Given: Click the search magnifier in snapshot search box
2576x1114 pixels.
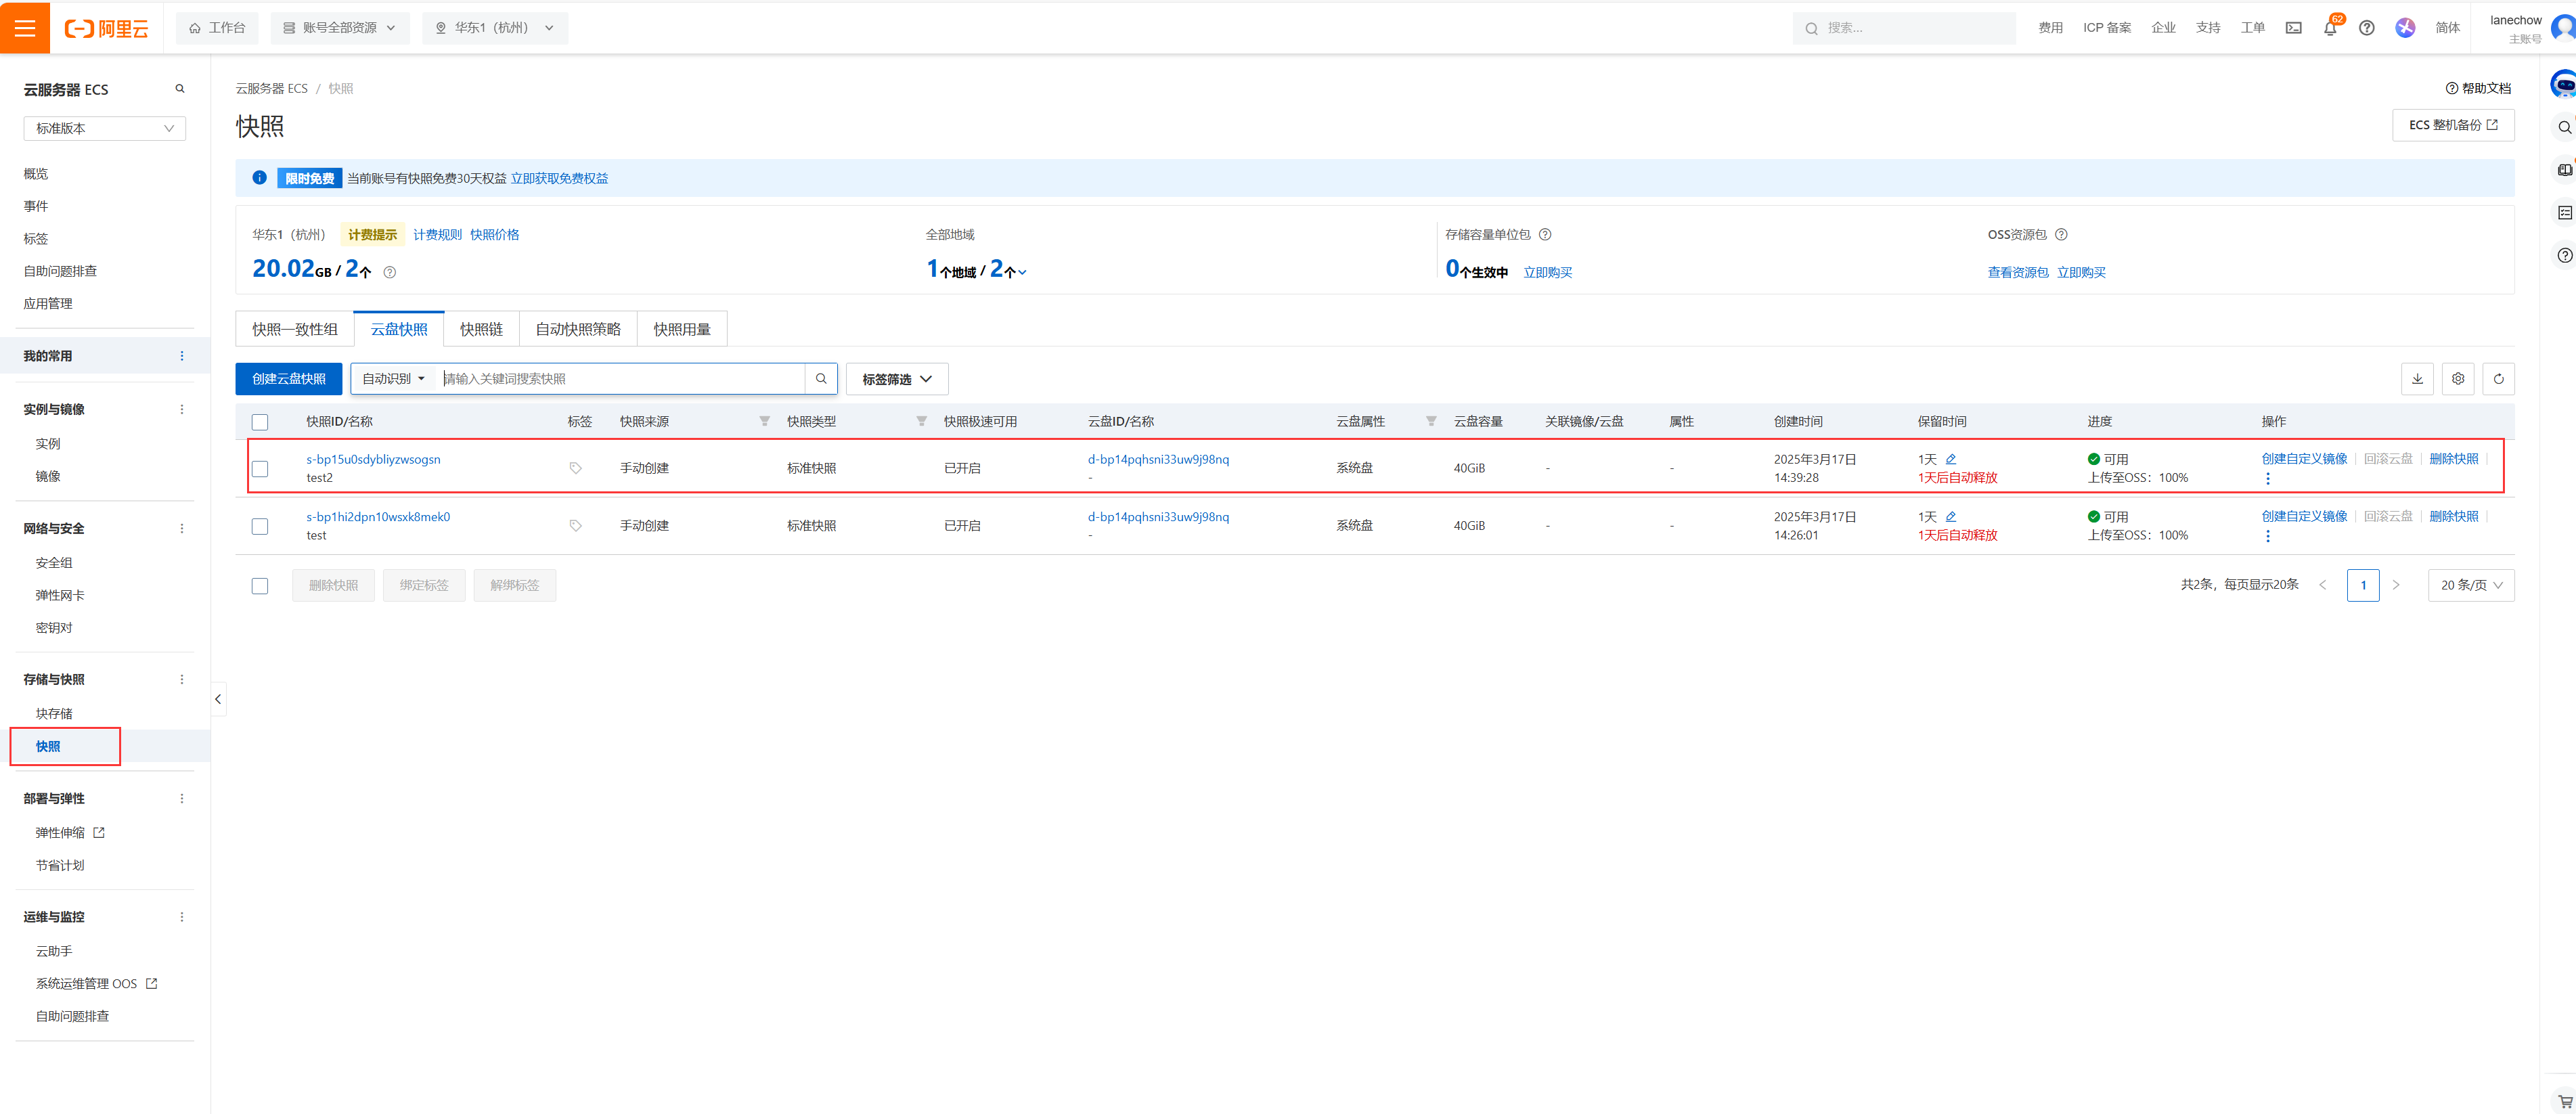Looking at the screenshot, I should tap(821, 379).
